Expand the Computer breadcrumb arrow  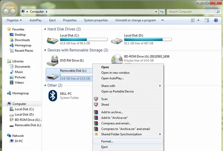(46, 12)
